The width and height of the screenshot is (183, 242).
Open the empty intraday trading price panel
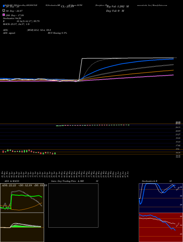(73, 205)
